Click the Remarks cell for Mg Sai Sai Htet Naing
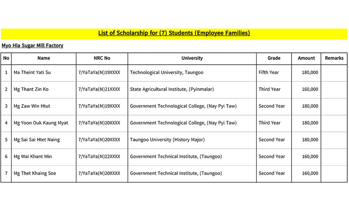The height and width of the screenshot is (210, 349). coord(334,140)
